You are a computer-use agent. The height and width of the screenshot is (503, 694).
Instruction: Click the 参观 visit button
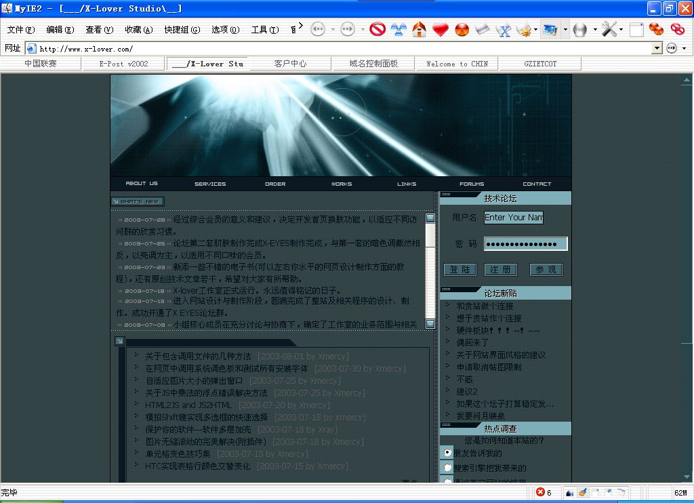pos(546,270)
